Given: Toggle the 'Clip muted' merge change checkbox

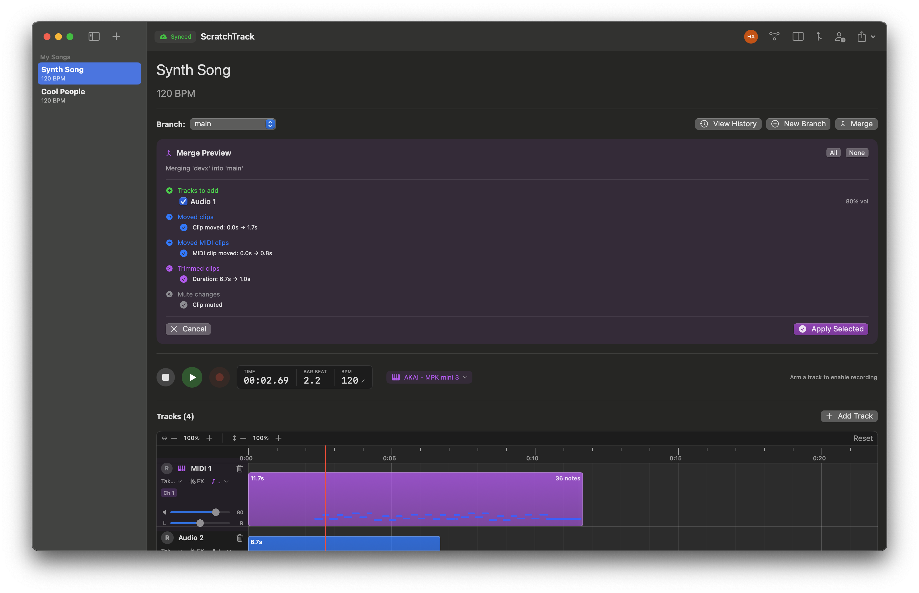Looking at the screenshot, I should (183, 305).
